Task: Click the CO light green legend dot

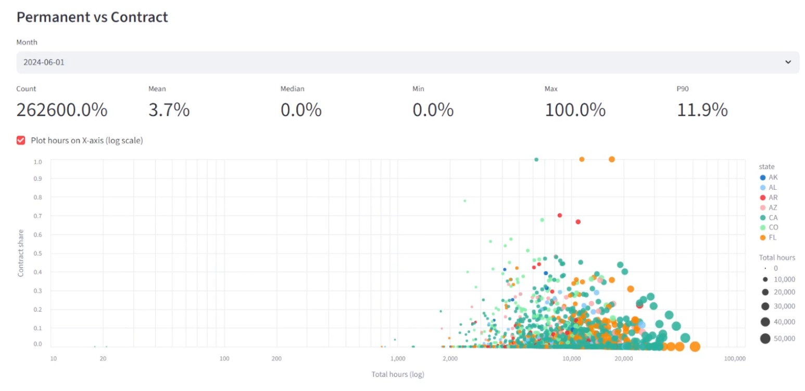Action: click(763, 227)
